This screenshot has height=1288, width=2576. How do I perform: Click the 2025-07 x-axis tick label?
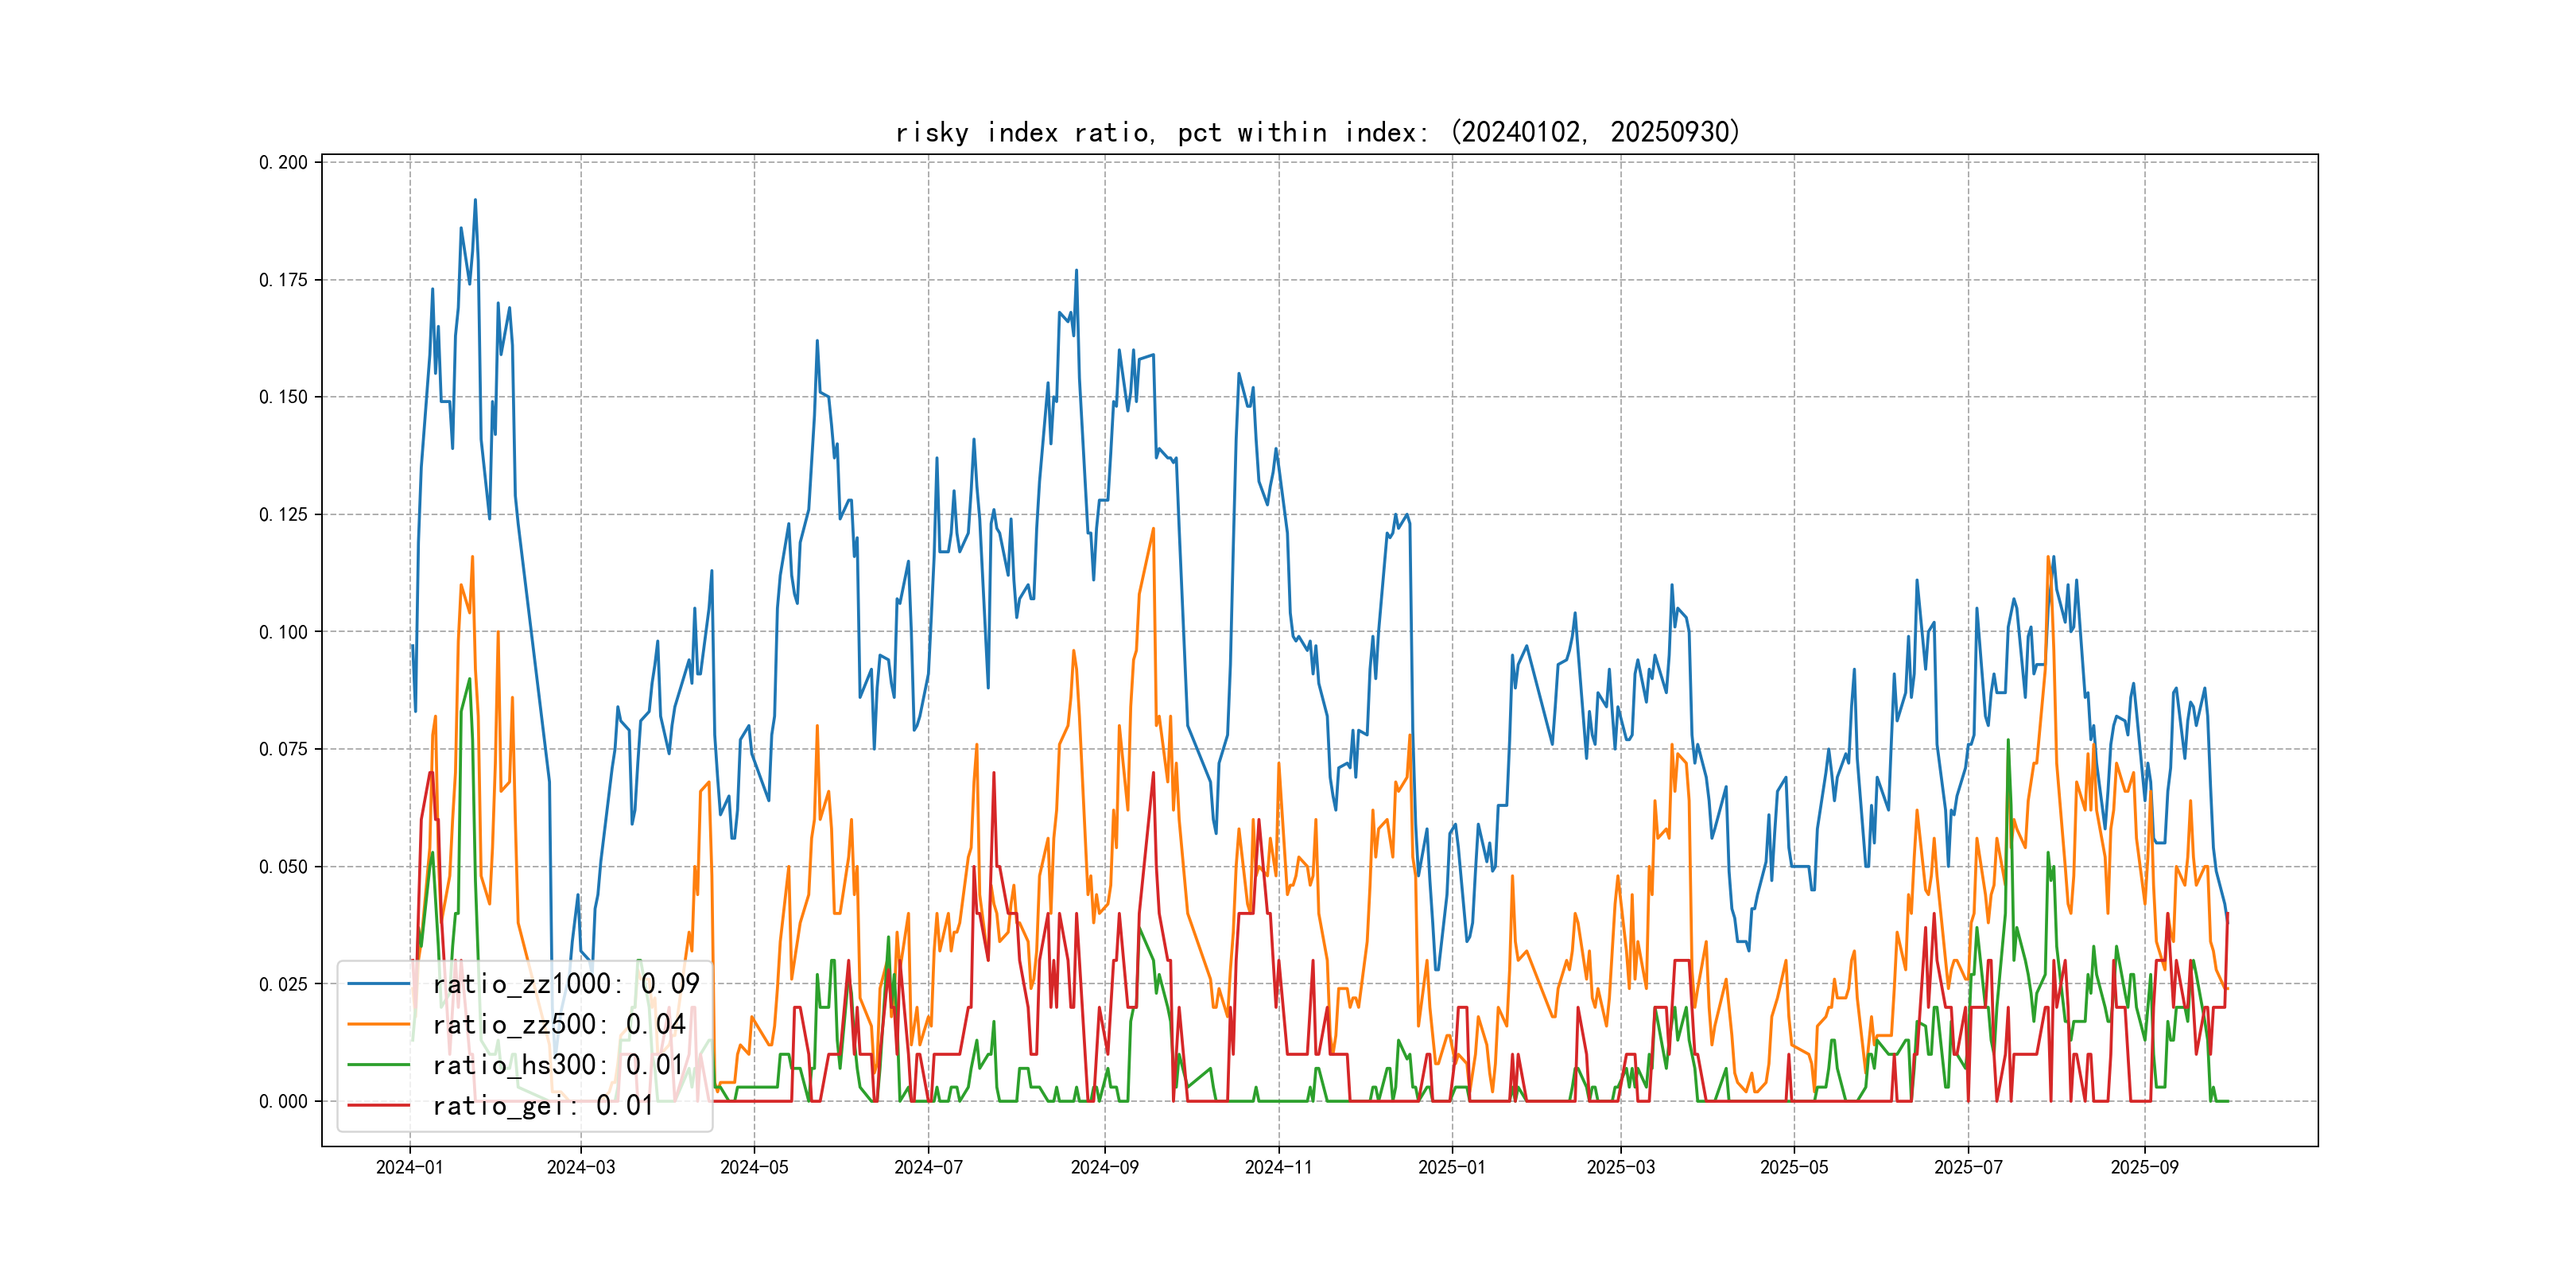pyautogui.click(x=1968, y=1168)
